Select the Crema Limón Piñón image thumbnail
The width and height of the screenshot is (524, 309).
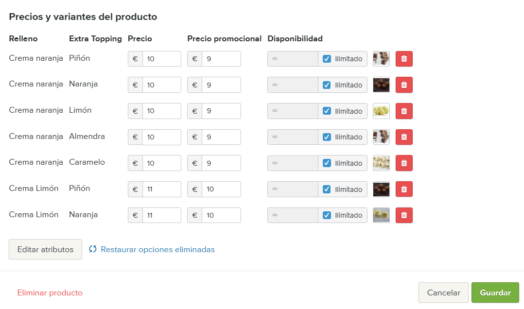[x=381, y=189]
